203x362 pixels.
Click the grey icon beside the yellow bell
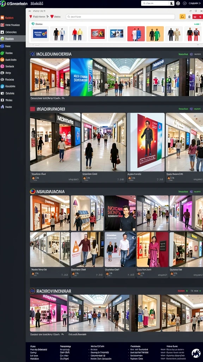click(189, 17)
